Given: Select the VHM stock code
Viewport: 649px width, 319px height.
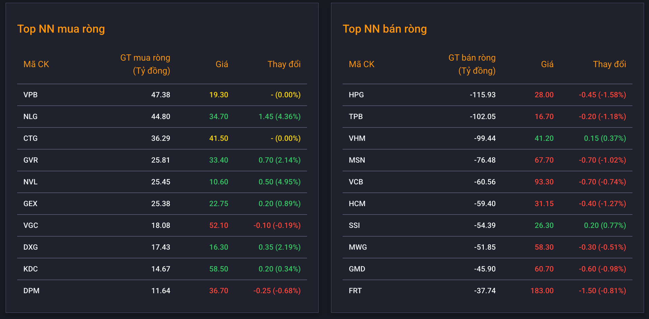Looking at the screenshot, I should 357,138.
